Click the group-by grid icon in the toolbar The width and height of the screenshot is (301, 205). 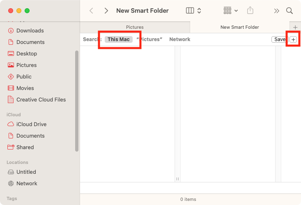(x=227, y=11)
